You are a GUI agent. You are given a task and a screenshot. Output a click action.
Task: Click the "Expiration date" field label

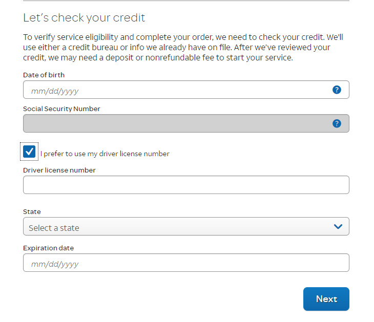pos(49,248)
